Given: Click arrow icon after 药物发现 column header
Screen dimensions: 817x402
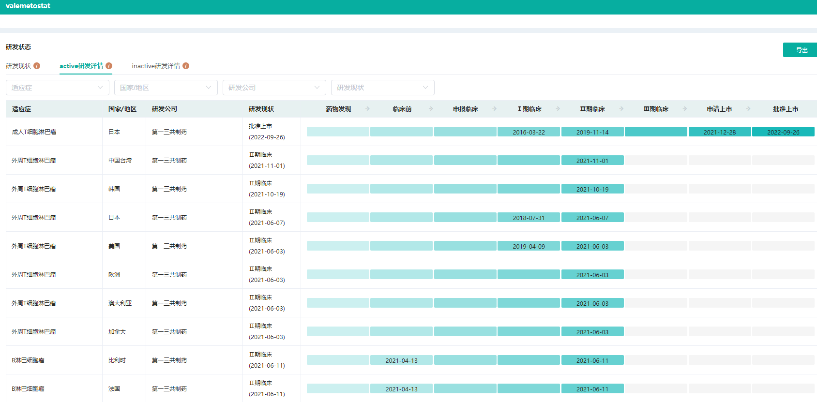Looking at the screenshot, I should pos(368,109).
